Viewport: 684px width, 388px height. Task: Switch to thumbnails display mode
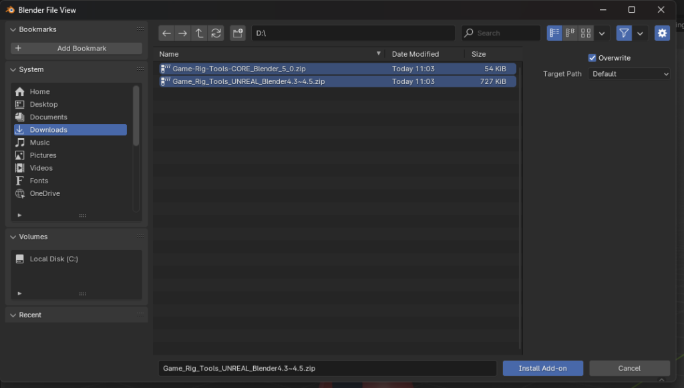coord(586,33)
